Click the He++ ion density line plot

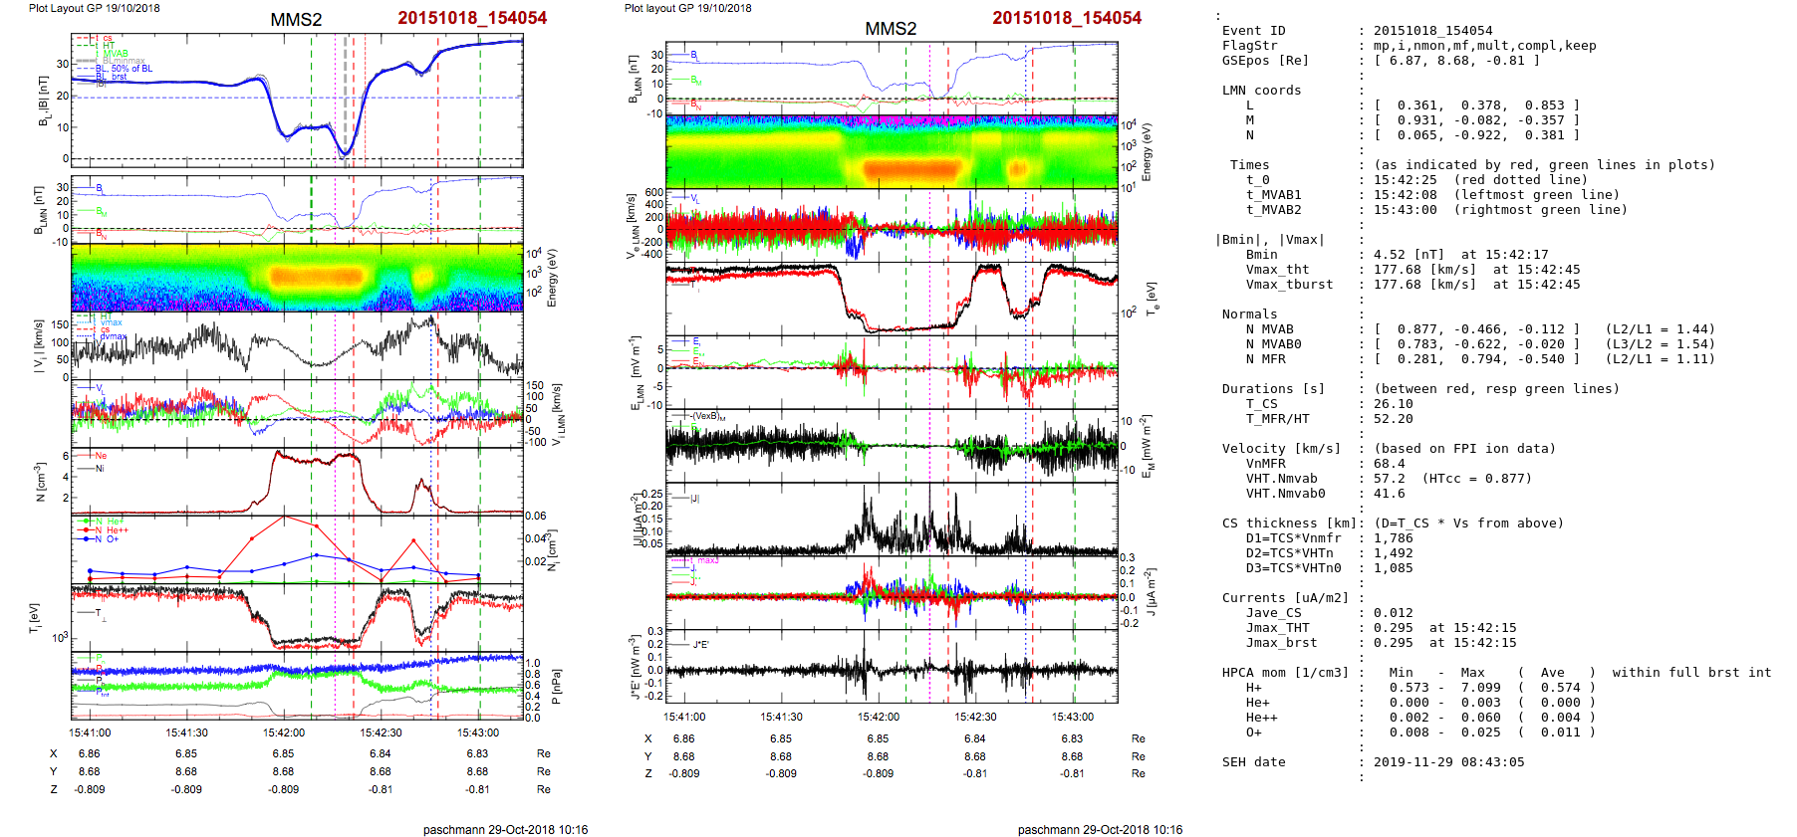[x=284, y=547]
